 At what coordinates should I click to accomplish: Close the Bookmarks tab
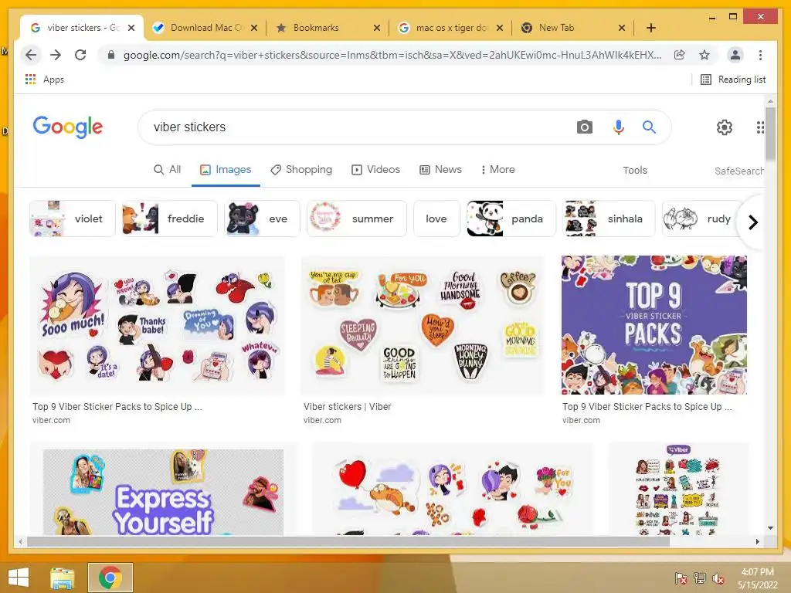376,28
